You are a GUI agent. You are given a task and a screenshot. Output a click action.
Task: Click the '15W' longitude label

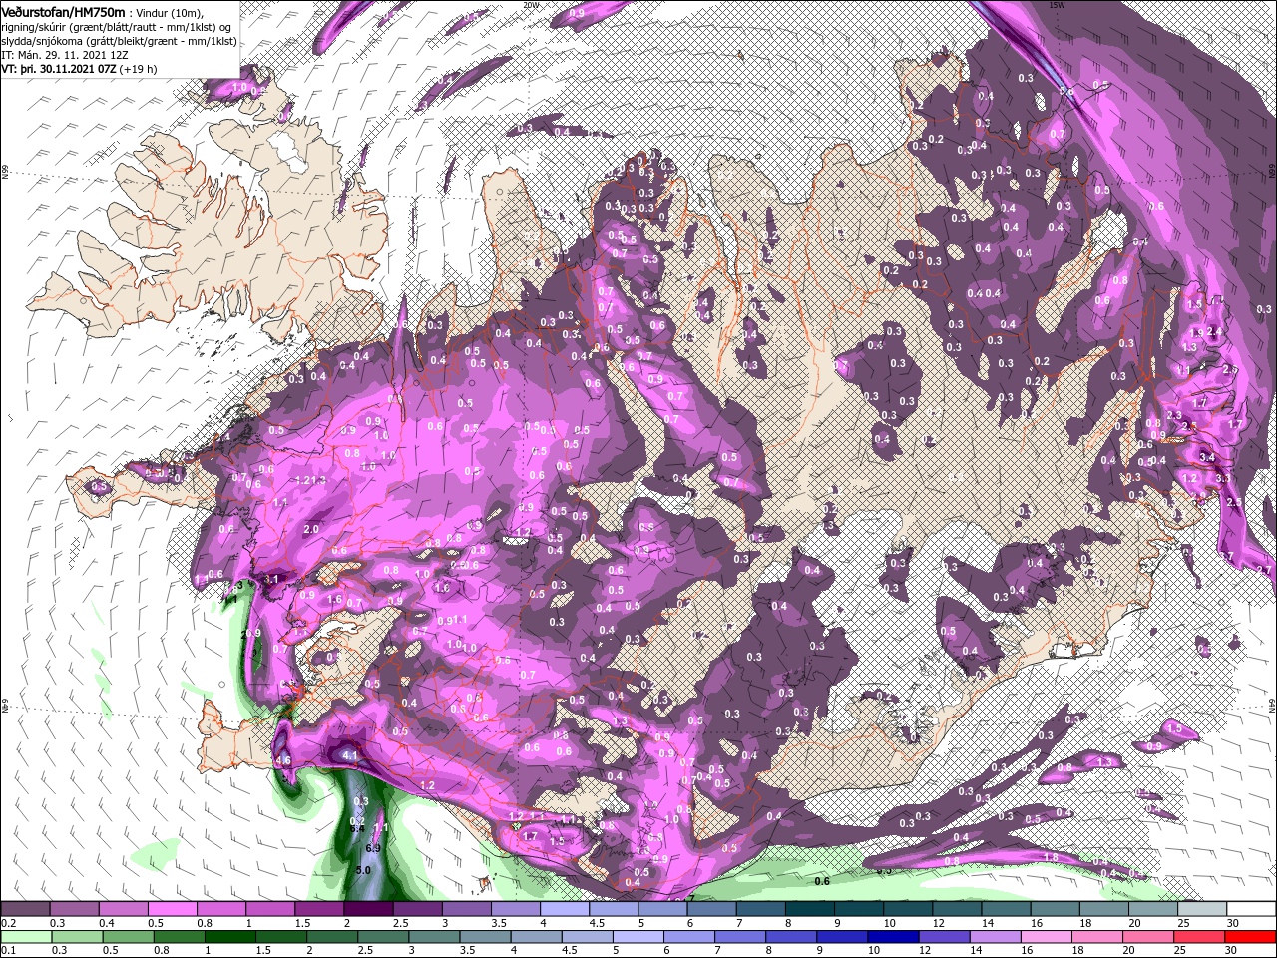coord(1057,5)
